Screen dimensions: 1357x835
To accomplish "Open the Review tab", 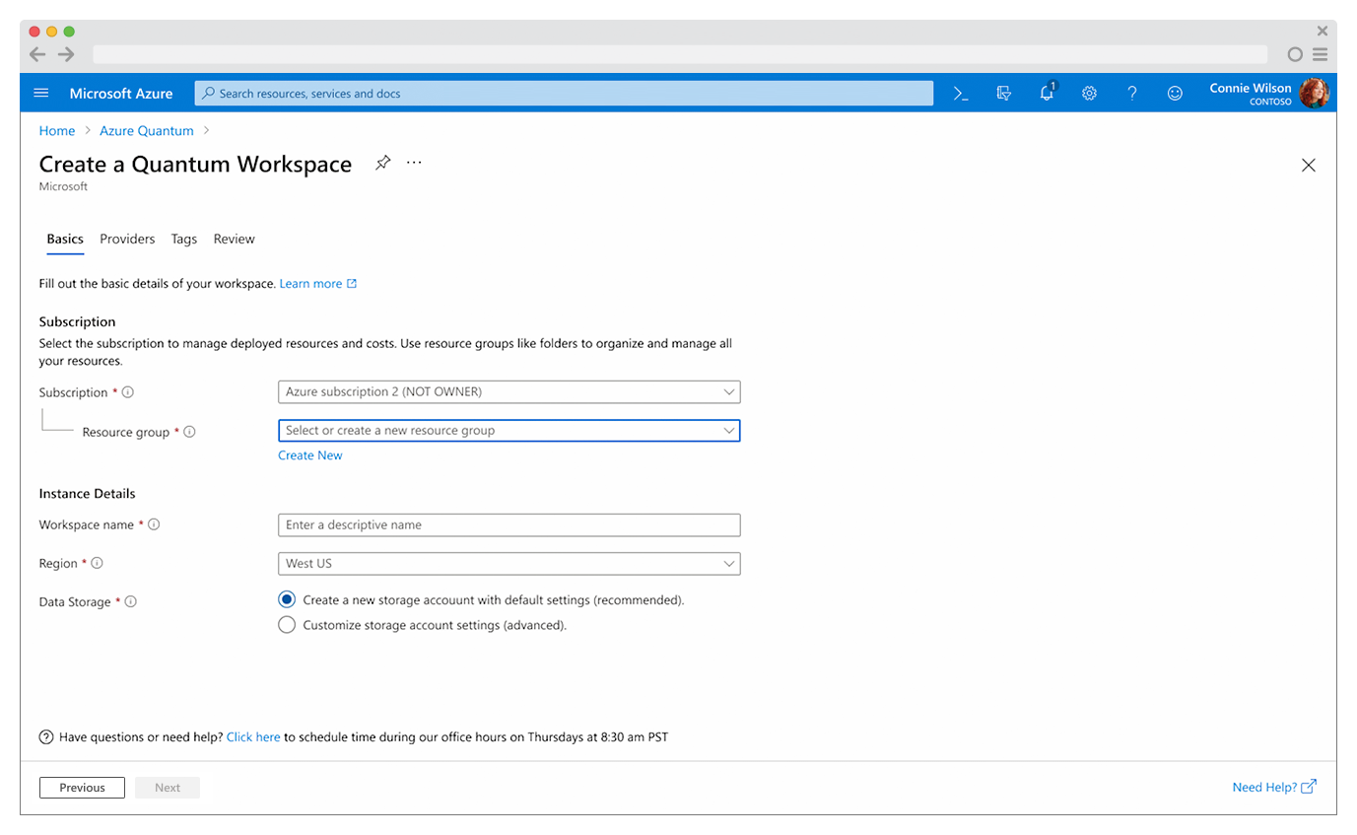I will coord(234,239).
